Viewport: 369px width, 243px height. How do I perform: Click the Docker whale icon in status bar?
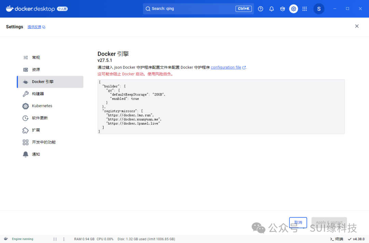pos(6,239)
